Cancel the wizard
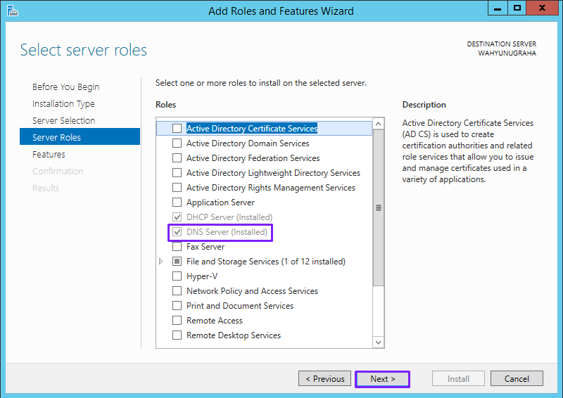Screen dimensions: 563x398 (517, 378)
